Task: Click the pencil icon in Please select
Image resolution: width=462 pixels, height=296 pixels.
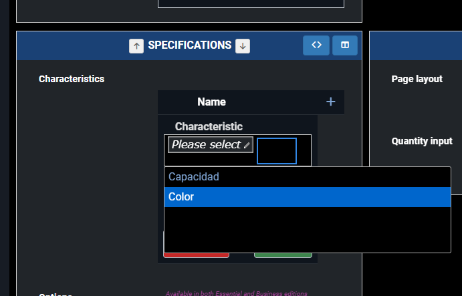Action: point(247,145)
